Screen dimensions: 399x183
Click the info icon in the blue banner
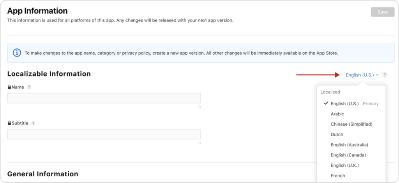tap(17, 53)
